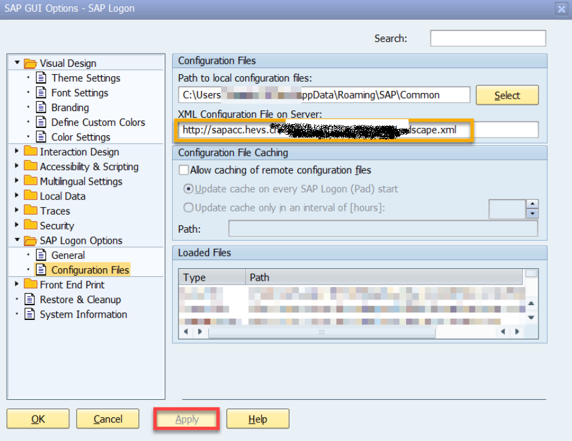
Task: Enable Allow caching of remote configuration files
Action: [184, 170]
